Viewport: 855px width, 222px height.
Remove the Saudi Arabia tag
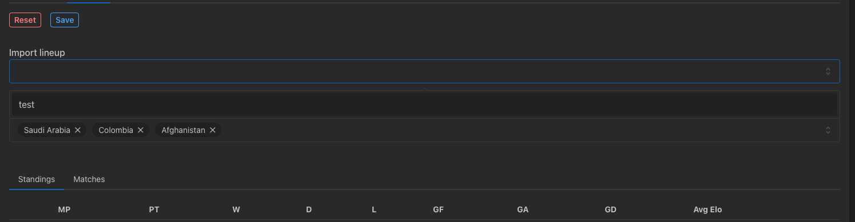tap(78, 130)
